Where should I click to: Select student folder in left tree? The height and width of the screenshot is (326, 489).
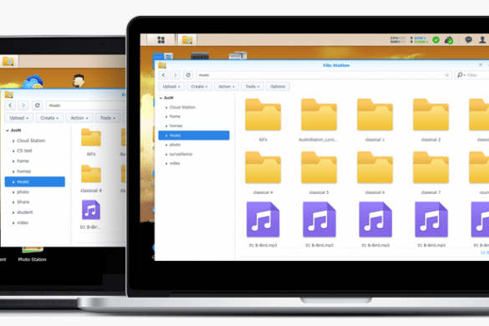(24, 212)
